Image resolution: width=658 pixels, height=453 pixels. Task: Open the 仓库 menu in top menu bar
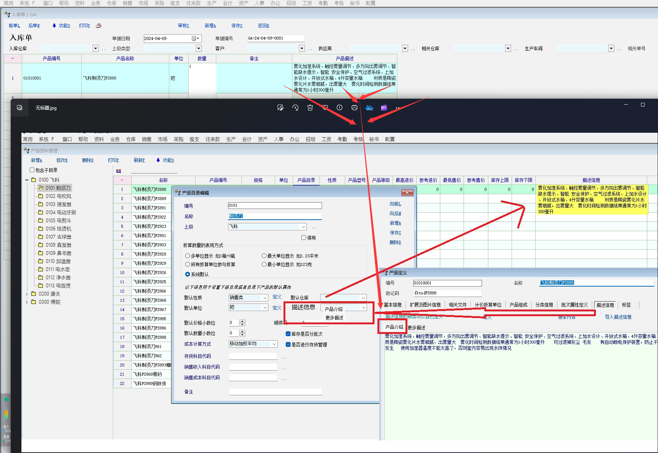pyautogui.click(x=111, y=3)
